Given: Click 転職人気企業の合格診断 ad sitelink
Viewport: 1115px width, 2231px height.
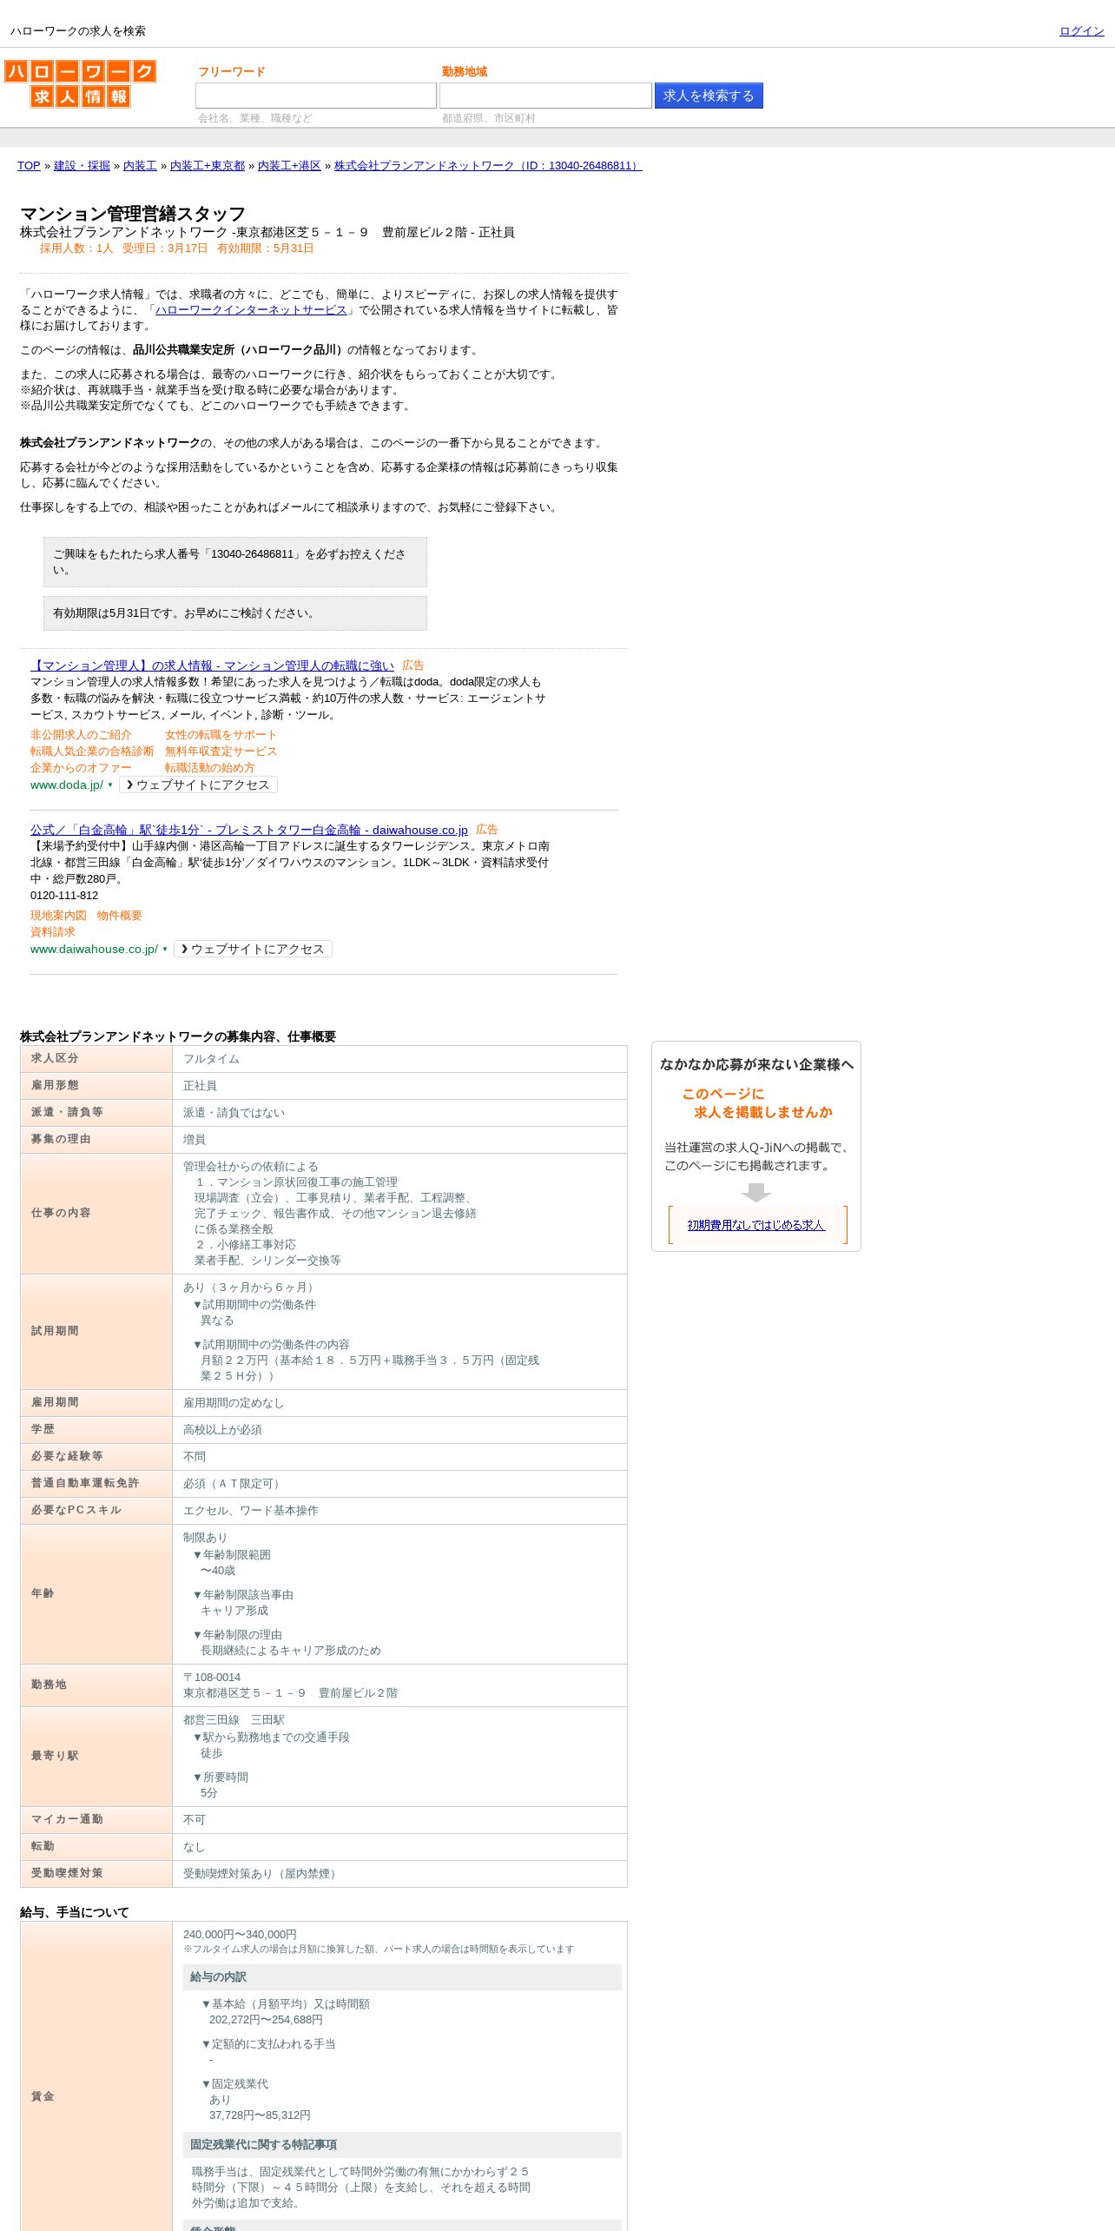Looking at the screenshot, I should click(x=92, y=751).
